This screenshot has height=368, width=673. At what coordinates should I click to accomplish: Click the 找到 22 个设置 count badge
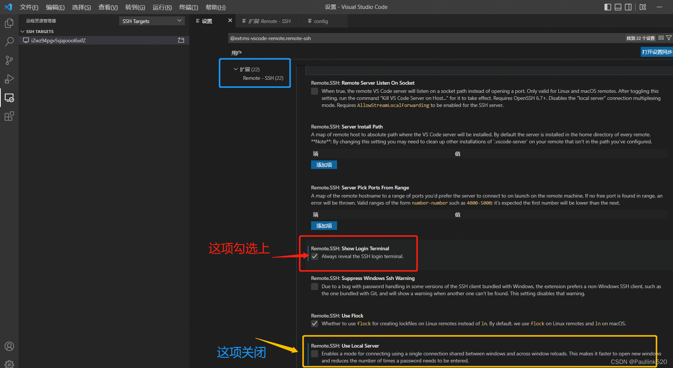641,38
